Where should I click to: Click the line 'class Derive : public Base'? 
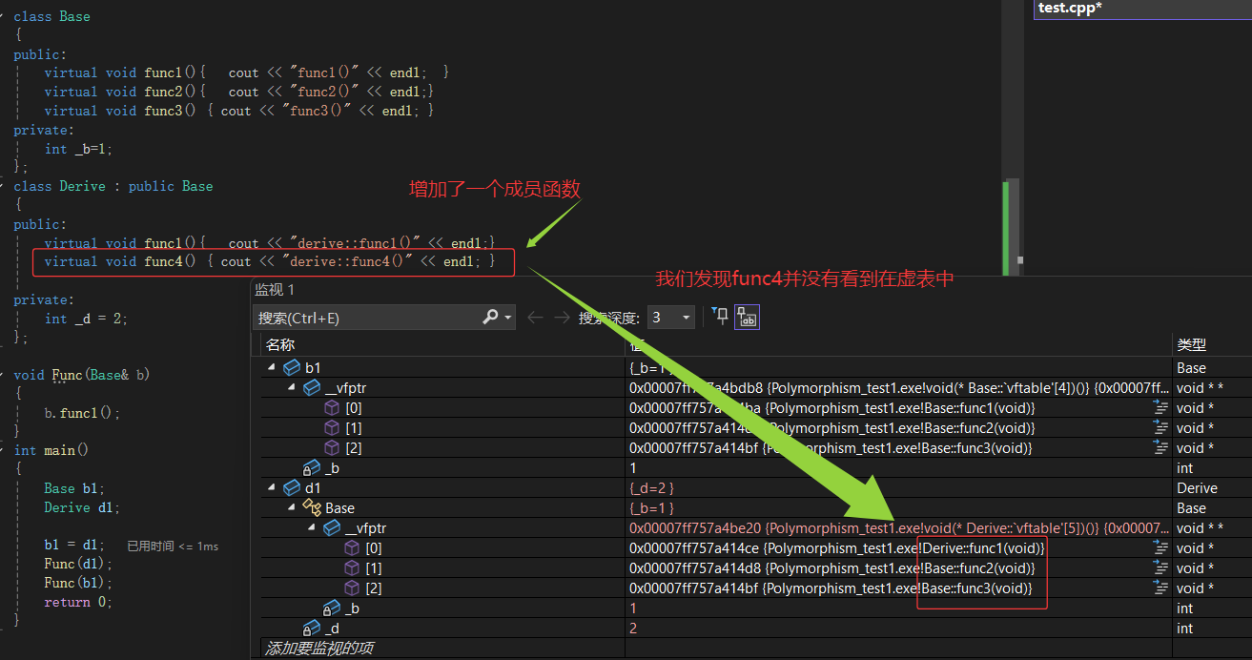click(x=113, y=186)
